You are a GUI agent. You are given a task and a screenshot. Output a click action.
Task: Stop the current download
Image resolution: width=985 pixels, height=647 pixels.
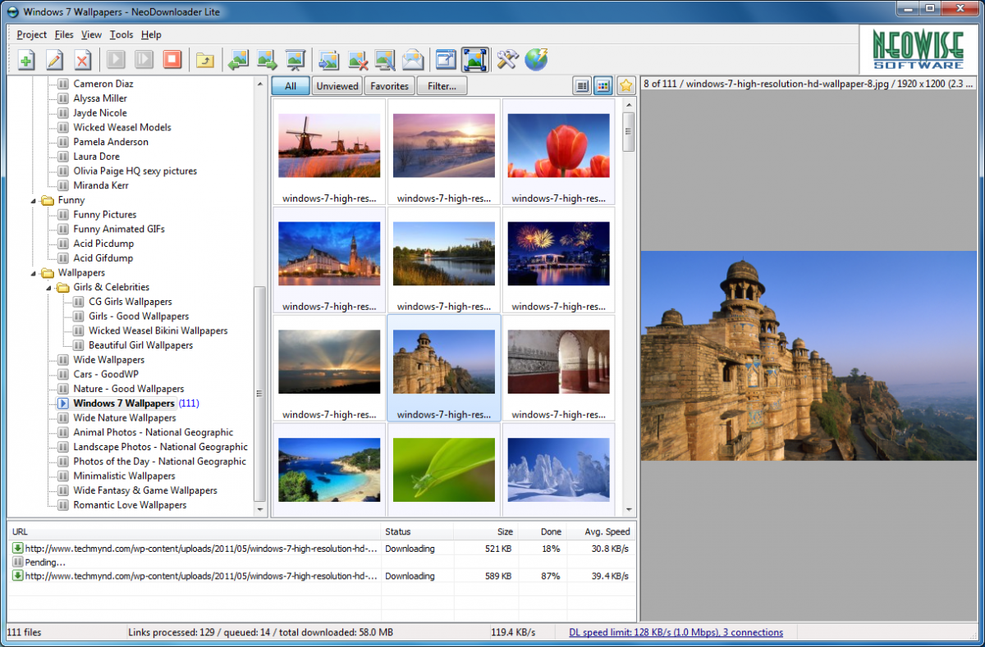click(x=172, y=59)
